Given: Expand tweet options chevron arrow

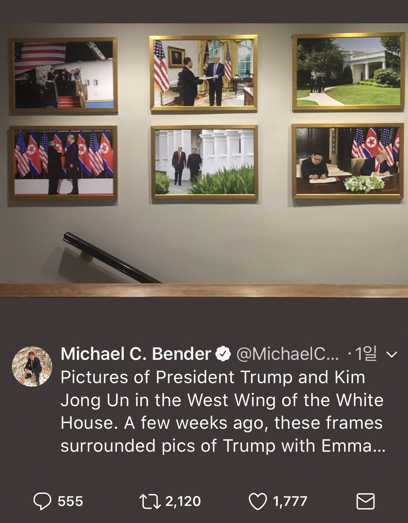Looking at the screenshot, I should 392,354.
